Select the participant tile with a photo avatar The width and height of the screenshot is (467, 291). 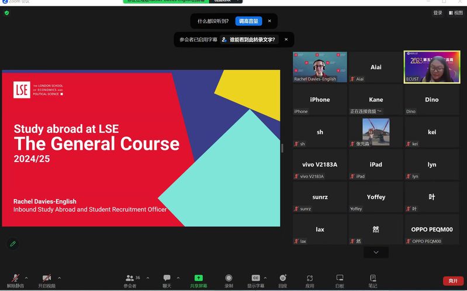click(376, 132)
